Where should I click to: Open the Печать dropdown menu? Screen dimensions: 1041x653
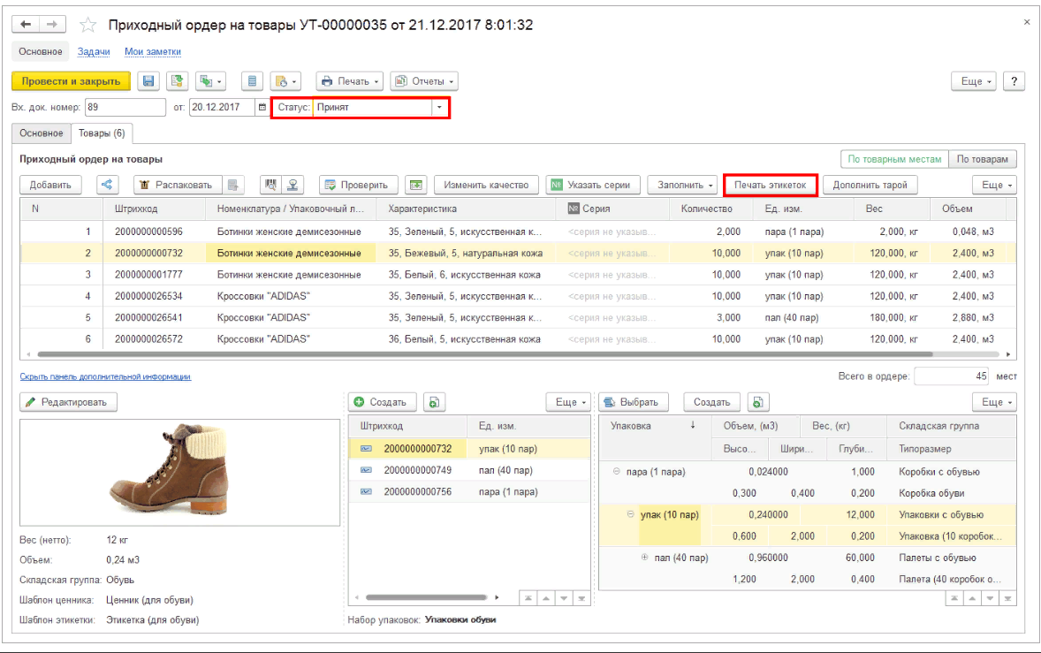tap(350, 81)
